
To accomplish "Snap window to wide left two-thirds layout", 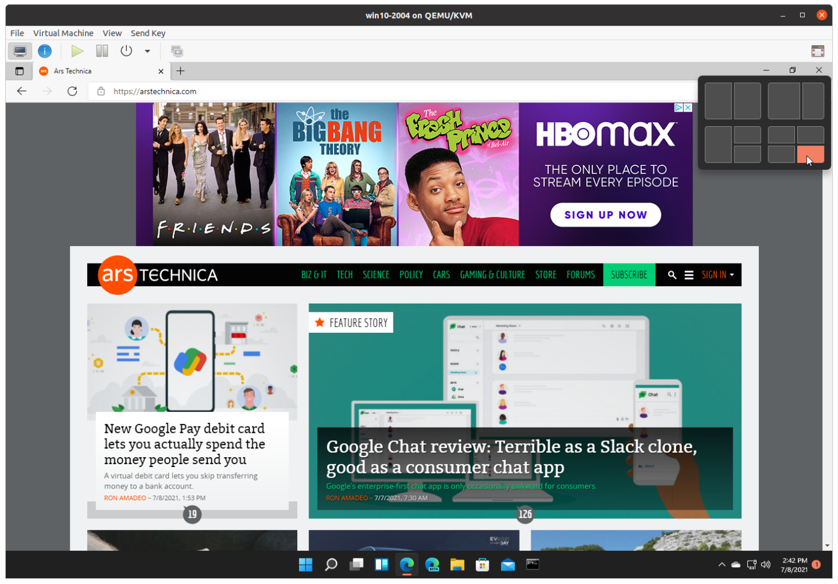I will click(x=783, y=101).
